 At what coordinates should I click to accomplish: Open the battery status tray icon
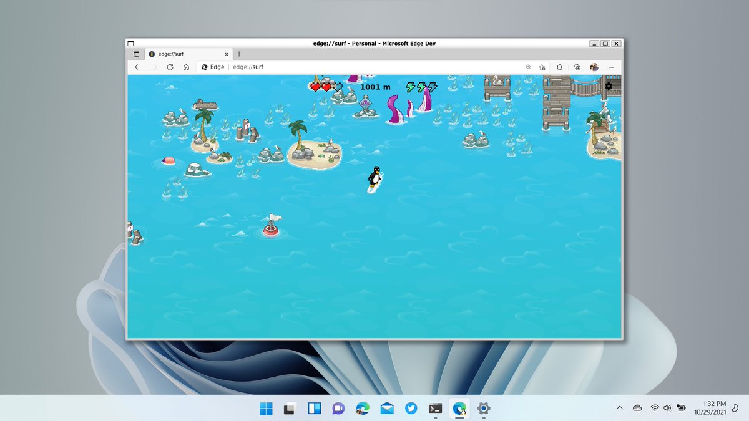(x=682, y=408)
